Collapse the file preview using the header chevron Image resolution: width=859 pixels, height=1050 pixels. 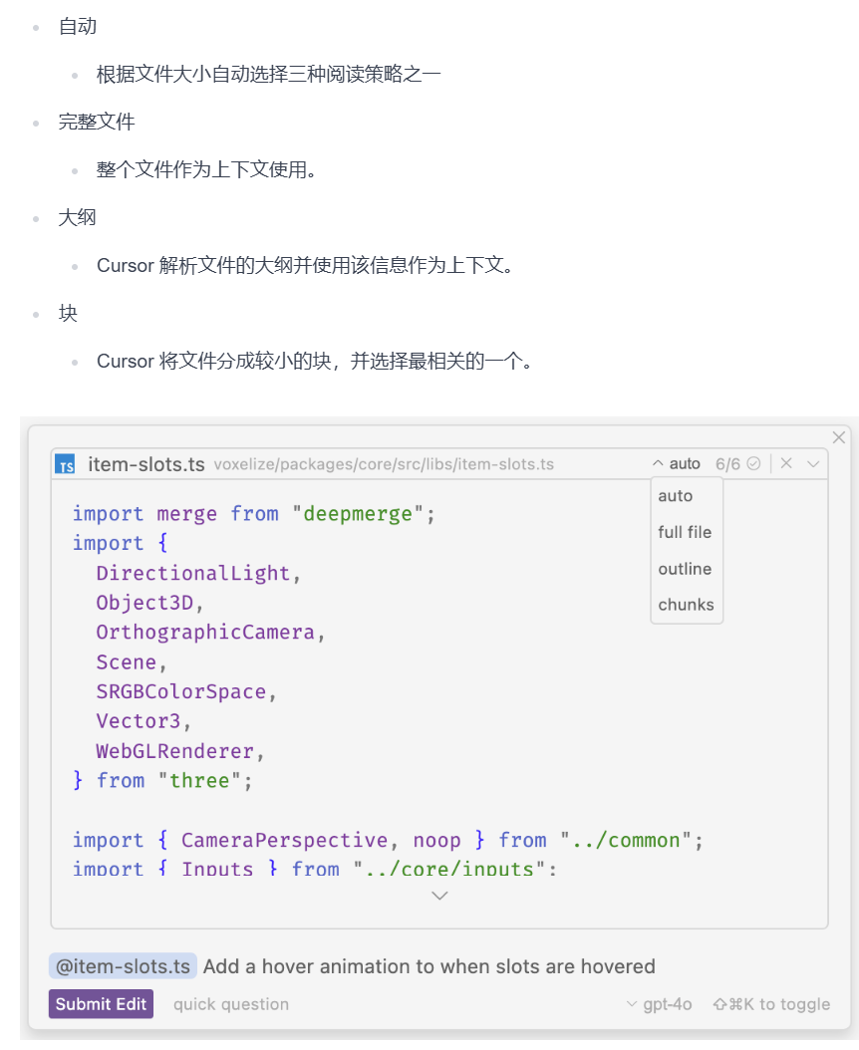pyautogui.click(x=813, y=463)
